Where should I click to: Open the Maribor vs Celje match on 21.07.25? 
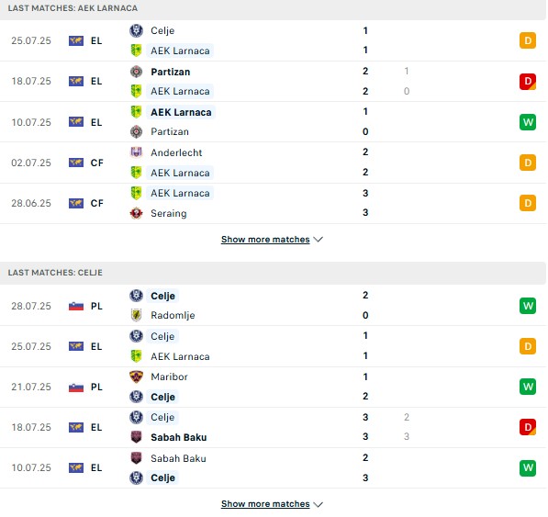[x=273, y=387]
